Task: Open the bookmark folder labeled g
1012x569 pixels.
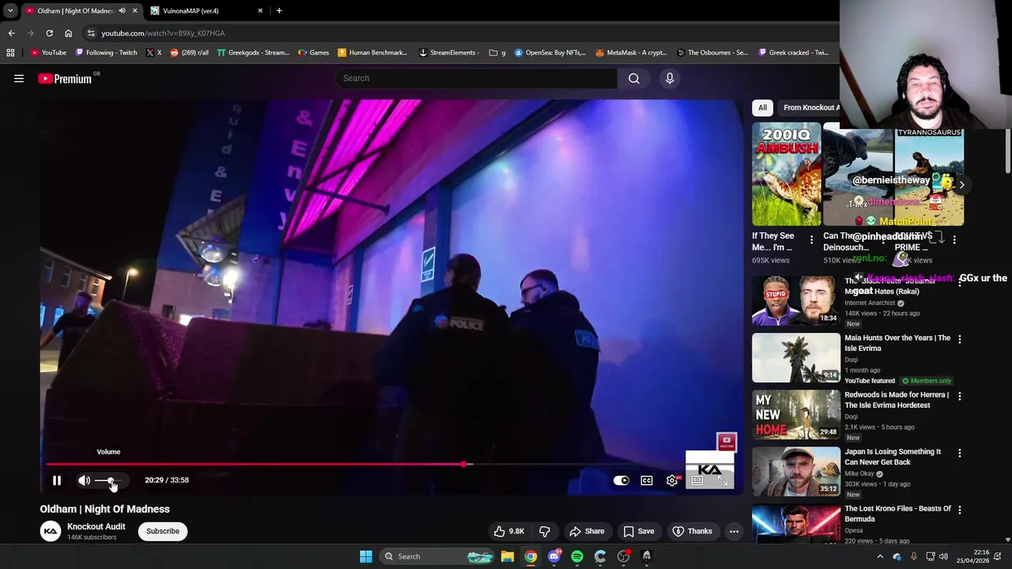Action: 497,53
